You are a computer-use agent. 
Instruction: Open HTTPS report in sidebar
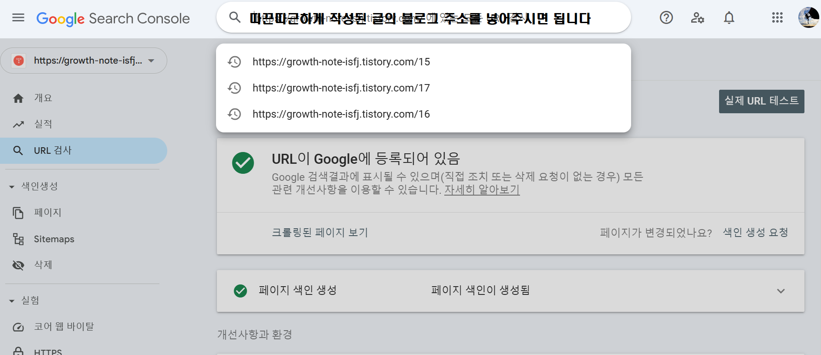point(84,352)
